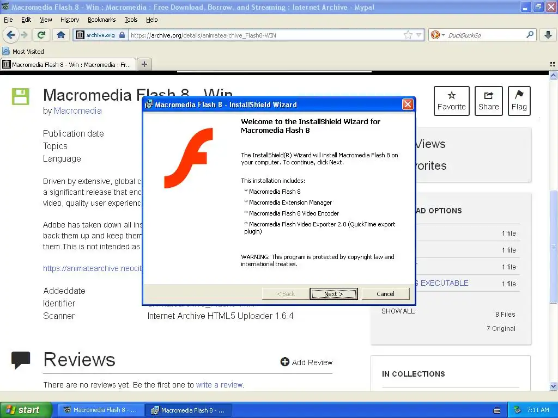This screenshot has height=418, width=558.
Task: Open the Macromedia author link
Action: (77, 111)
